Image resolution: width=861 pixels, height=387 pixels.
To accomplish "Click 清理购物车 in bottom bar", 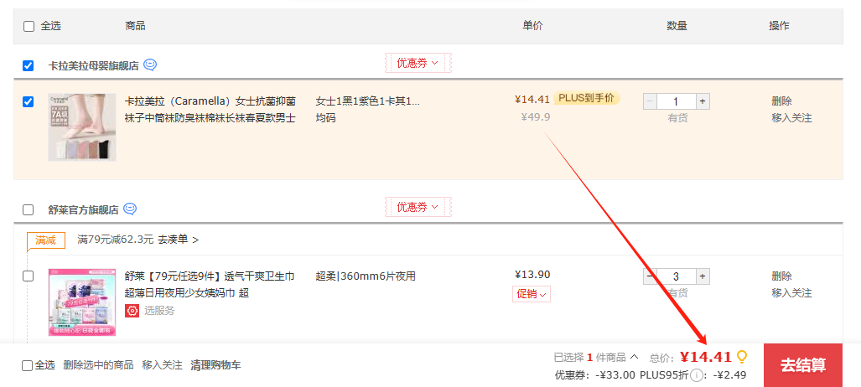I will coord(215,365).
